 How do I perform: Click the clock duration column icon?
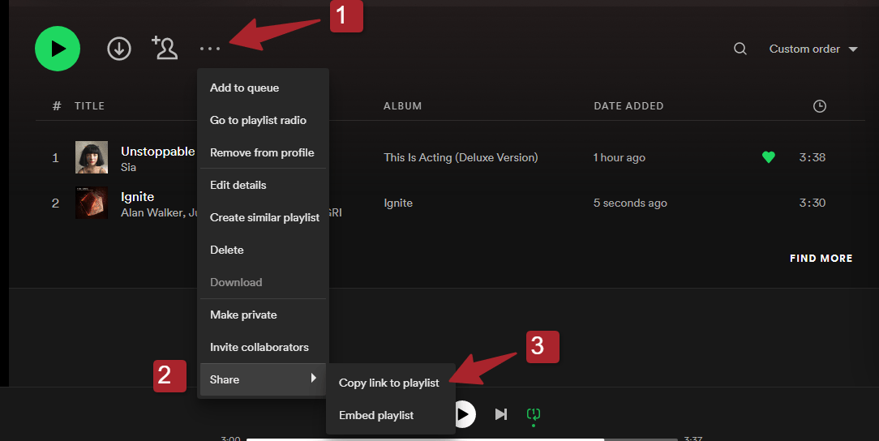click(820, 106)
